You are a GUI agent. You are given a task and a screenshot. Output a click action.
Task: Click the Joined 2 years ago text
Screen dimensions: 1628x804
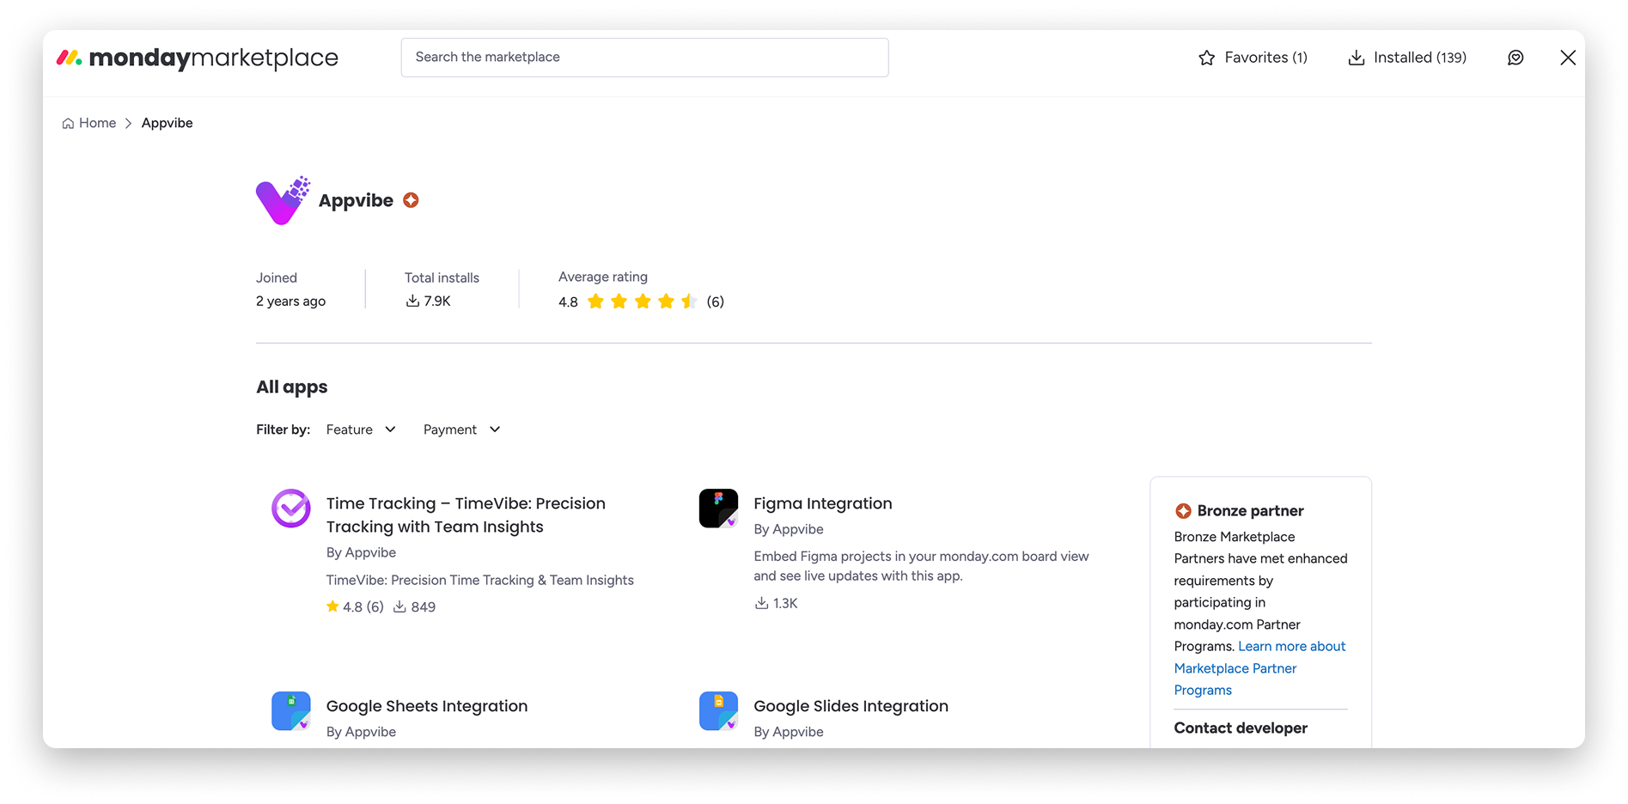click(x=290, y=289)
